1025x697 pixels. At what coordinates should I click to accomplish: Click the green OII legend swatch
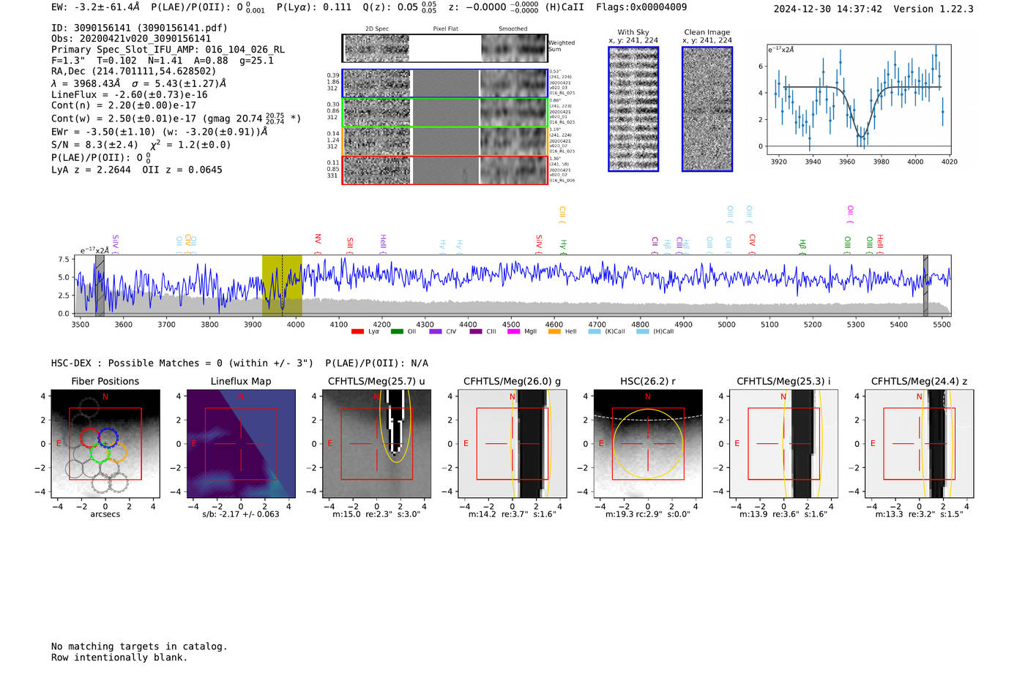pos(397,332)
